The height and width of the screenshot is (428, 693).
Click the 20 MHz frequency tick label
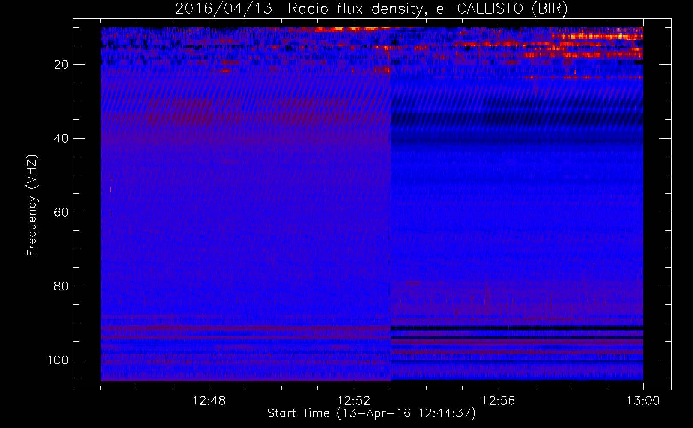click(62, 65)
